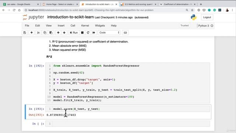Cut selected cells with scissors icon
This screenshot has height=133, width=236.
38,33
